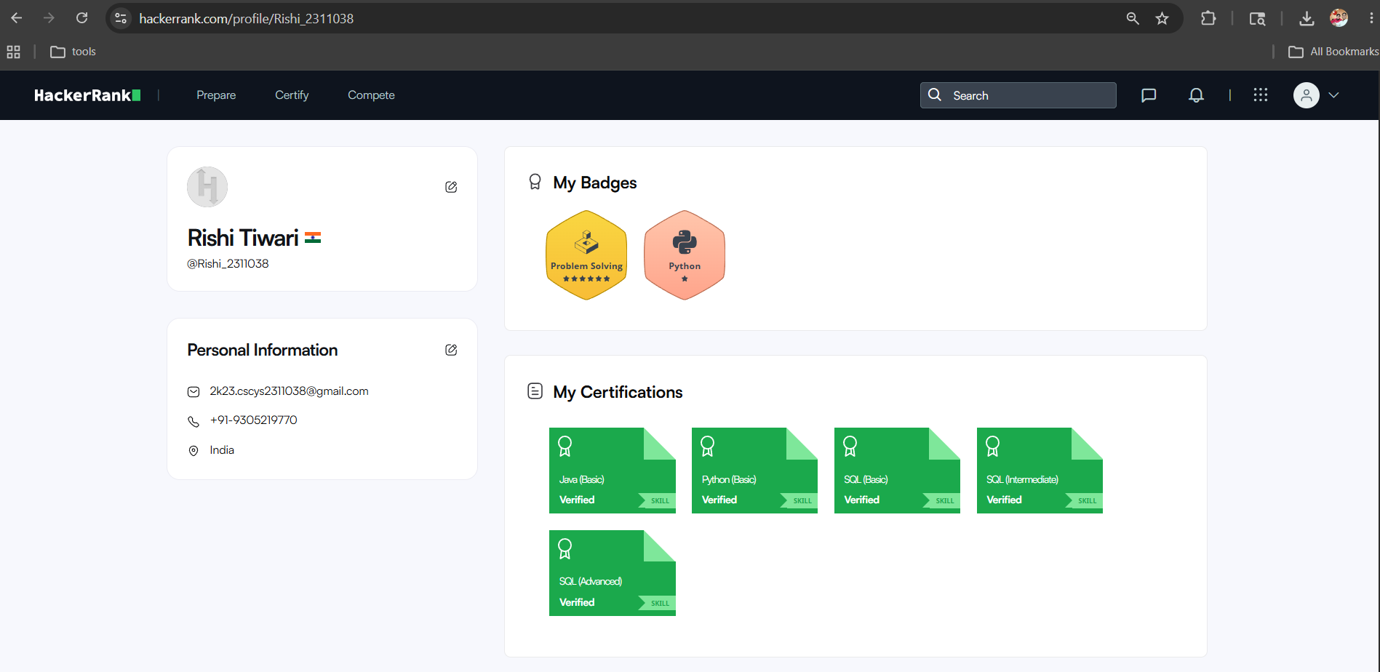Click the phone number +91-9305219770
This screenshot has width=1380, height=672.
point(253,420)
